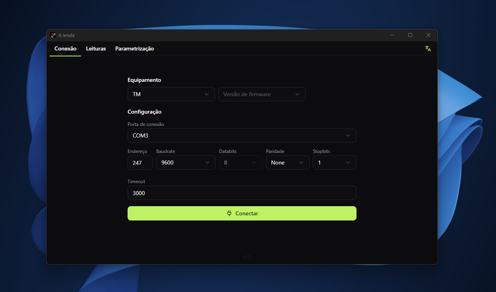Click the Timeout label

[x=136, y=182]
